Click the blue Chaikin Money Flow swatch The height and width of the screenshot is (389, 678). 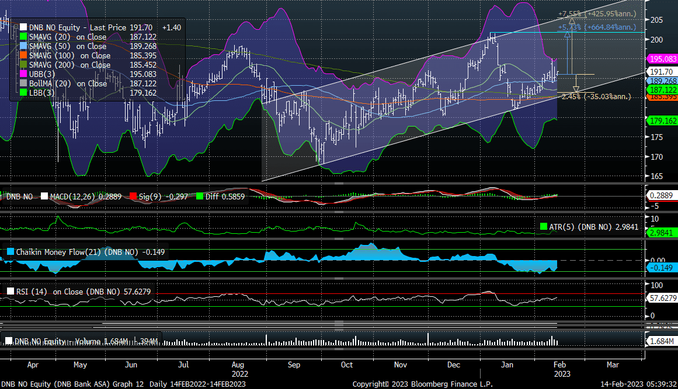11,252
